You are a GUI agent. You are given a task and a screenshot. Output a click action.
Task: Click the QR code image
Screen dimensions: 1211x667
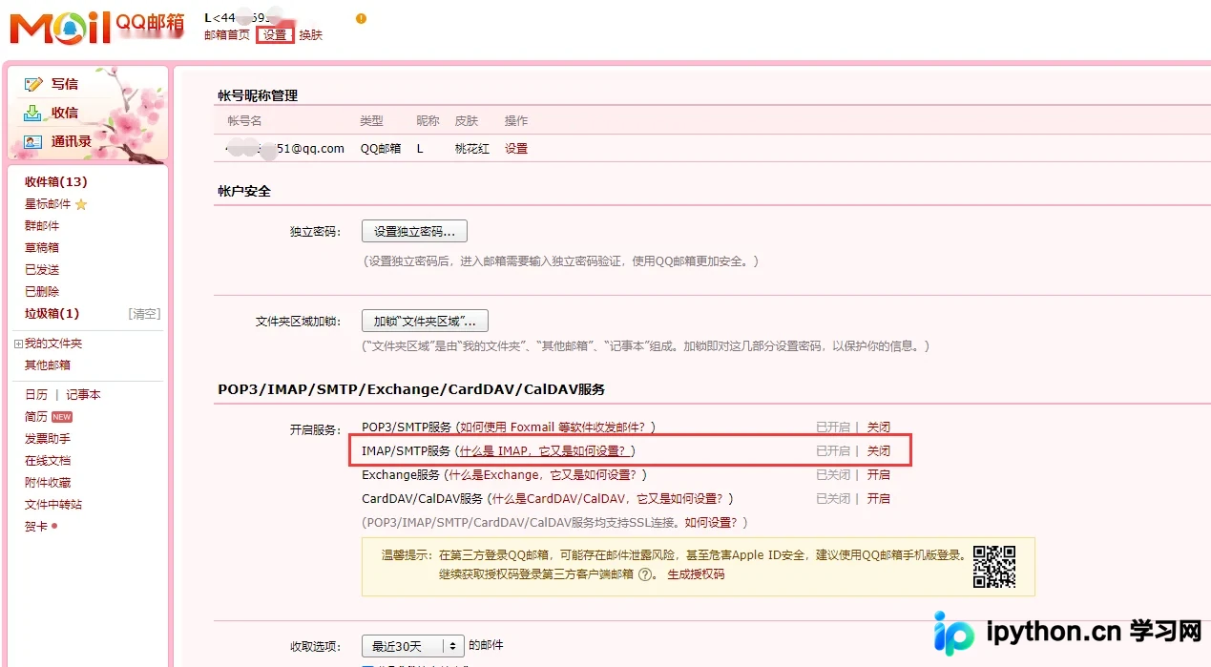point(993,567)
